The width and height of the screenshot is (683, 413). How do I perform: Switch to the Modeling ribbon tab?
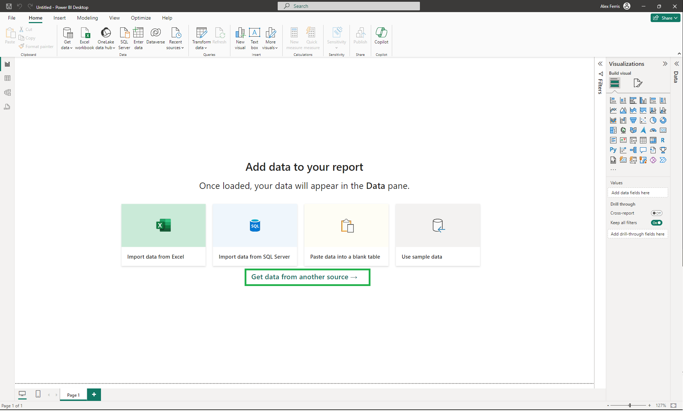click(87, 18)
